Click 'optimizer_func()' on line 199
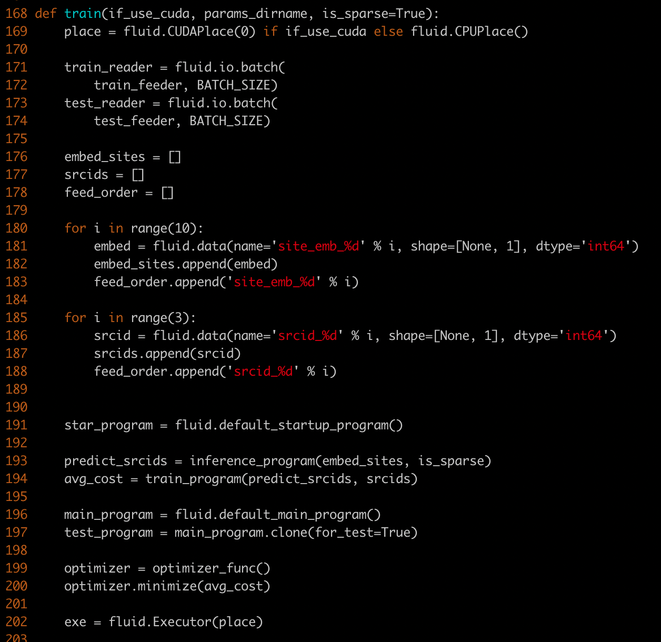This screenshot has width=661, height=642. click(212, 568)
